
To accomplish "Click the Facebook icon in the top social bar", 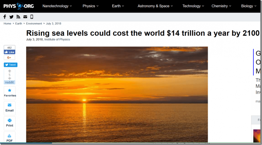I will coord(5,17).
